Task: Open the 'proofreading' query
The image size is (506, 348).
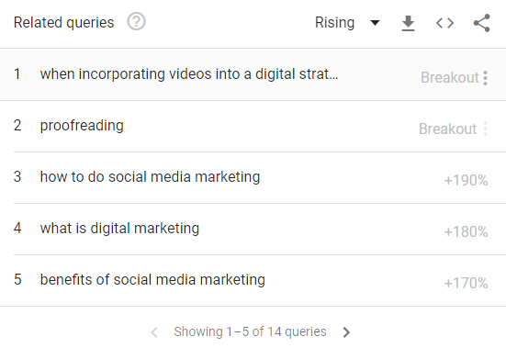Action: pos(82,126)
